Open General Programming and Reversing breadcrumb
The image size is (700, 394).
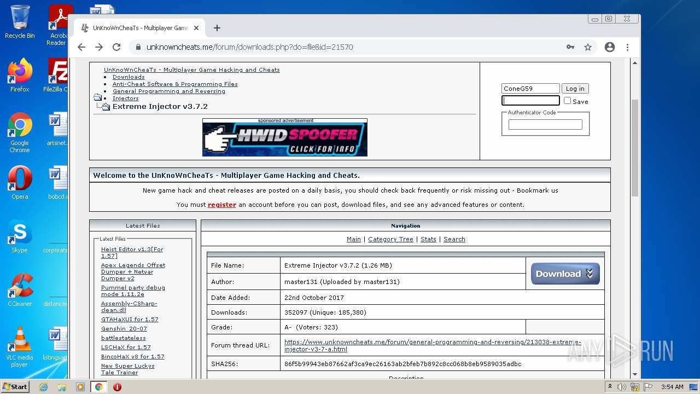coord(169,91)
